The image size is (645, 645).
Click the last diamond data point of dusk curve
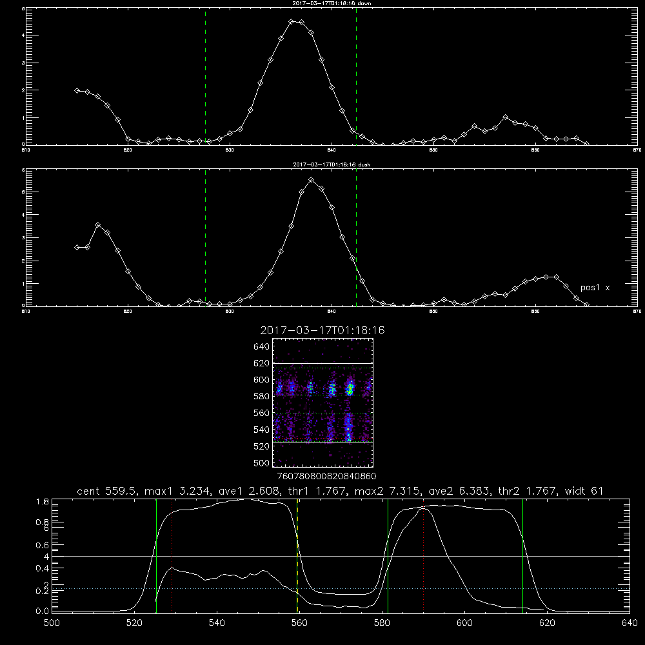click(x=586, y=305)
